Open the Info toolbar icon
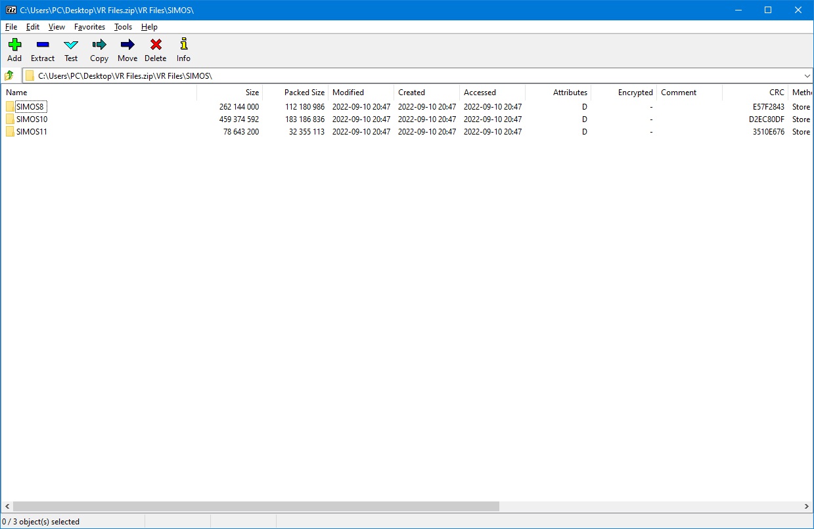 pos(183,50)
